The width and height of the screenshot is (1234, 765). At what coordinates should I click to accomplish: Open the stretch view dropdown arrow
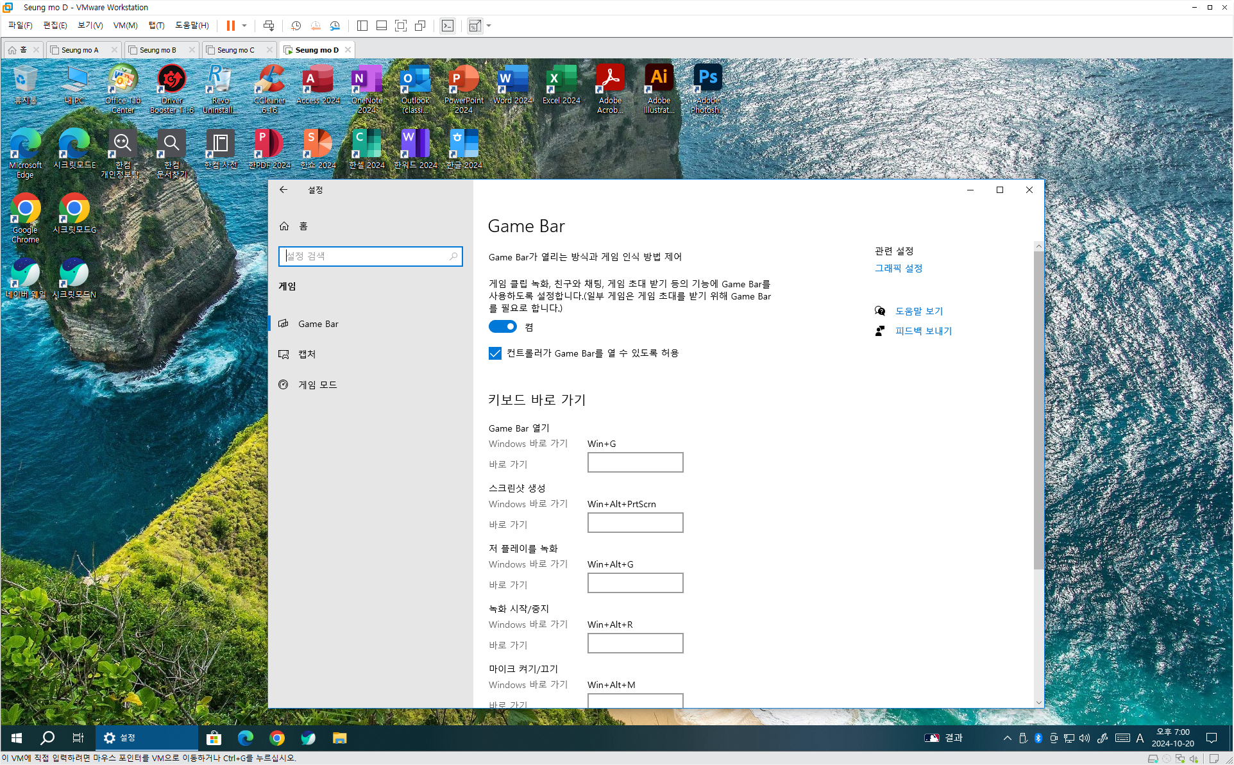click(489, 26)
